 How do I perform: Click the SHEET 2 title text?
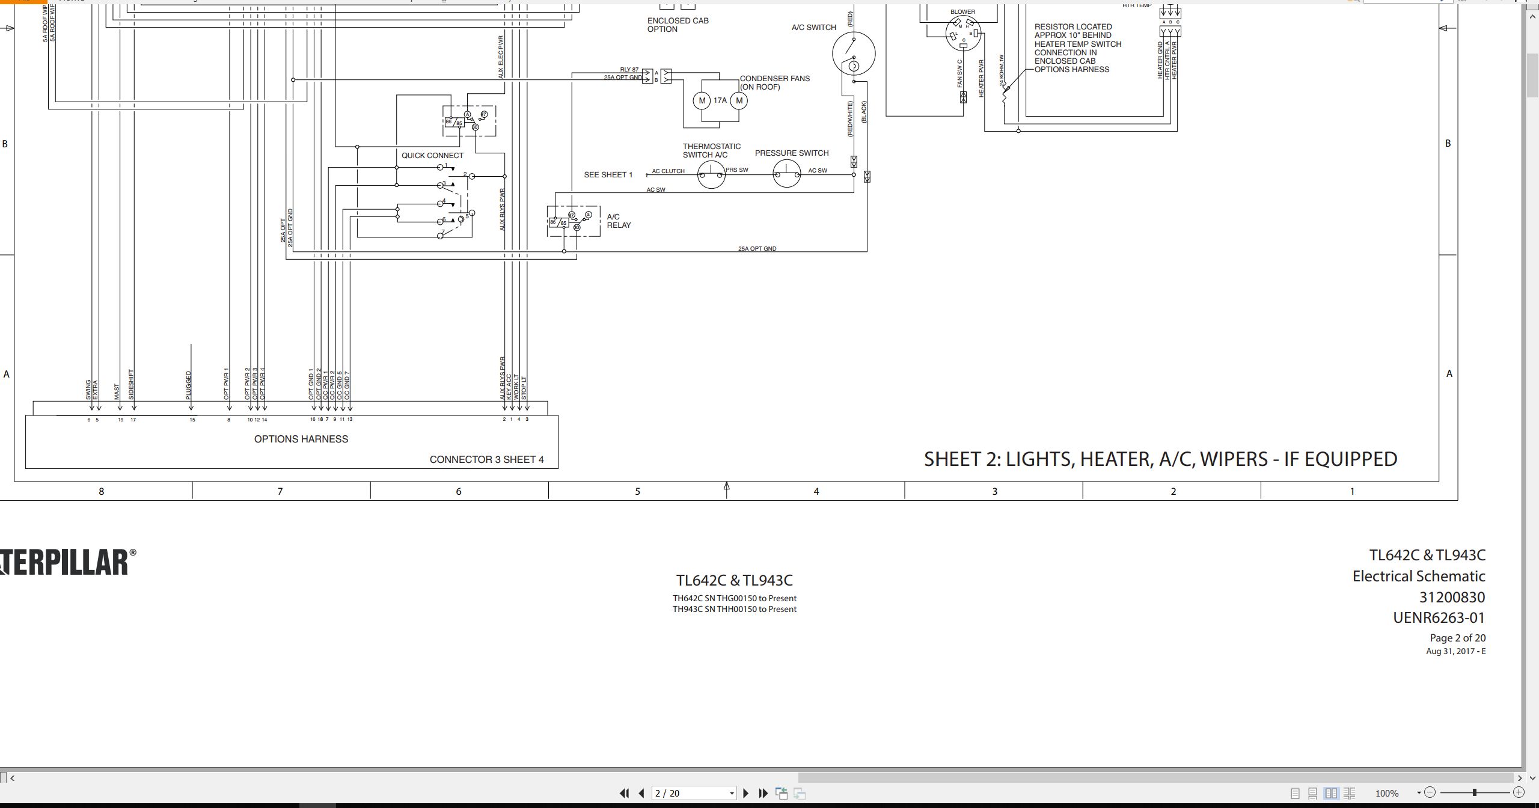[x=1160, y=459]
